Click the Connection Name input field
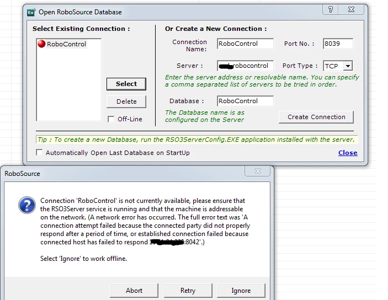388x300 pixels. pyautogui.click(x=245, y=44)
